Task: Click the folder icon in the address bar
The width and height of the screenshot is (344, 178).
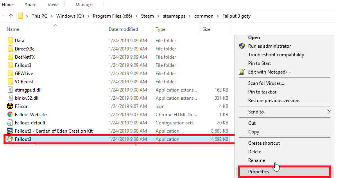Action: click(x=20, y=16)
